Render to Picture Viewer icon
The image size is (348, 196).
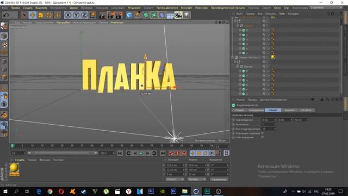111,15
